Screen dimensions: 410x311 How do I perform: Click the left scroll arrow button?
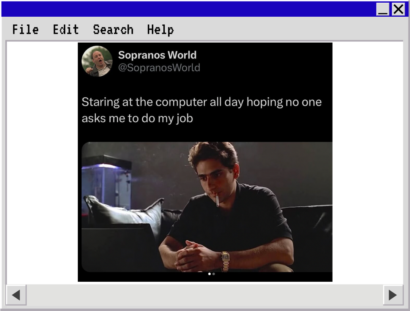[x=16, y=295]
